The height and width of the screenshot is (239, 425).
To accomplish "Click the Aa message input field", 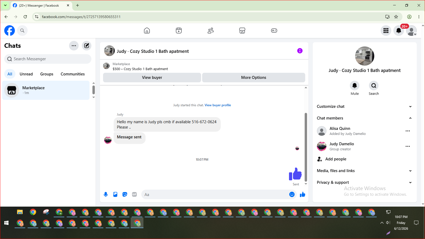I will [215, 194].
